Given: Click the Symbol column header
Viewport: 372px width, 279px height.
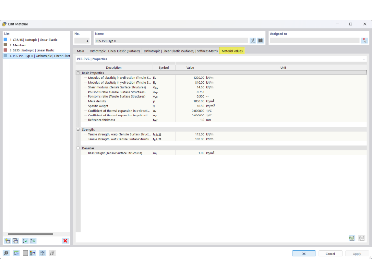Looking at the screenshot, I should pyautogui.click(x=163, y=68).
